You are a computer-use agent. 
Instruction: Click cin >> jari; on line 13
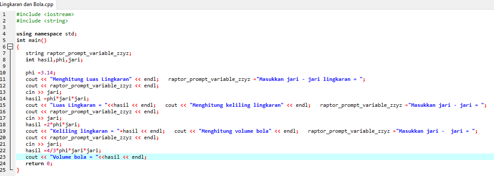(x=44, y=92)
